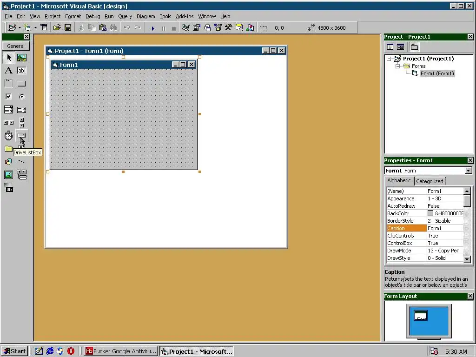Open the Project menu

[x=53, y=16]
